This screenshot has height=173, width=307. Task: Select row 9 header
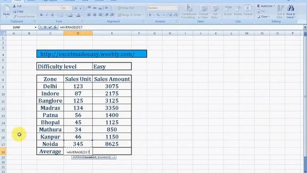click(x=3, y=86)
